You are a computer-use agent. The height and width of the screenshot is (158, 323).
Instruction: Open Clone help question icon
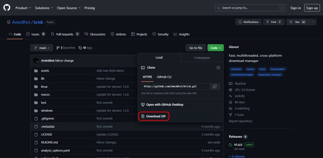click(218, 68)
